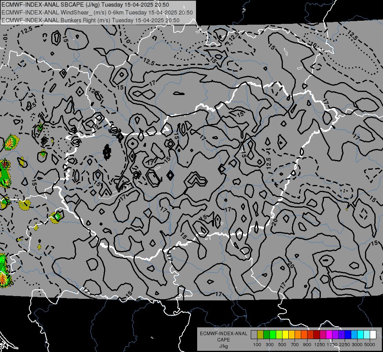The height and width of the screenshot is (352, 383).
Task: Click the 300 tick label on color scale
Action: 270,345
